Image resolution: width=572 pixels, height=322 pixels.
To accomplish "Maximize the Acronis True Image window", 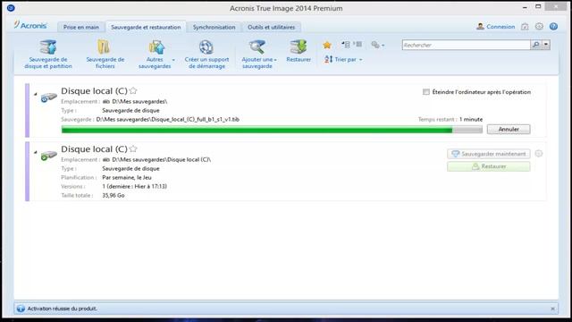I will pyautogui.click(x=538, y=6).
